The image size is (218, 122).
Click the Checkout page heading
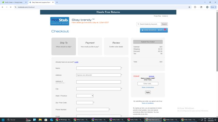point(60,31)
